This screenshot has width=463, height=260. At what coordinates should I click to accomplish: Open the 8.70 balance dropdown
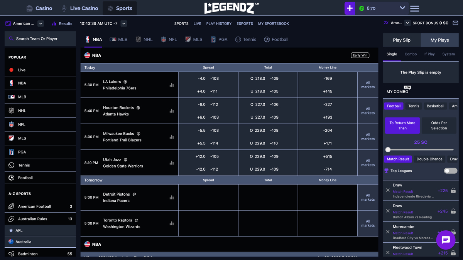pyautogui.click(x=402, y=8)
